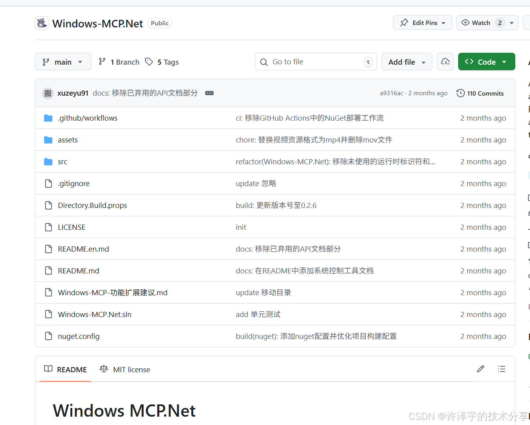Edit README with the pencil icon
Screen dimensions: 530x425
coord(480,369)
